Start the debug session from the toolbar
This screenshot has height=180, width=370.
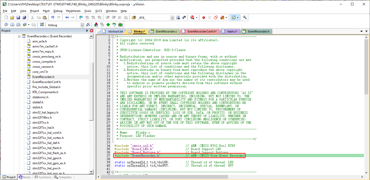pos(192,18)
